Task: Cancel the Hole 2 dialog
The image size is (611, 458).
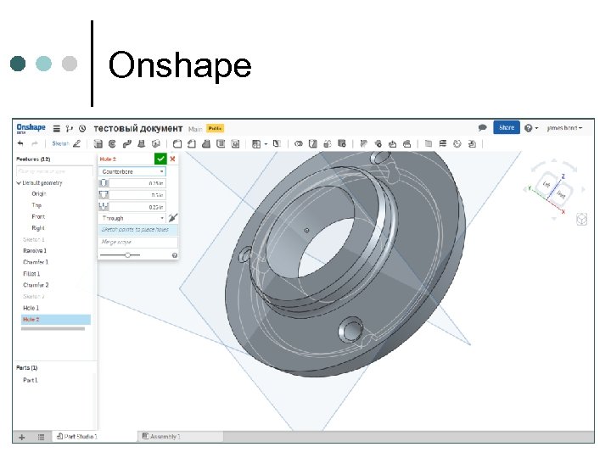Action: click(x=172, y=159)
